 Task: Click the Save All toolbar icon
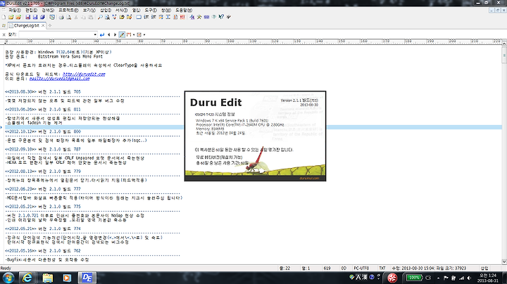pos(43,17)
